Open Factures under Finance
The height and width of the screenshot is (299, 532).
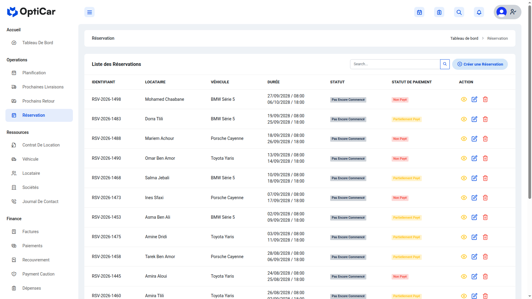(39, 232)
